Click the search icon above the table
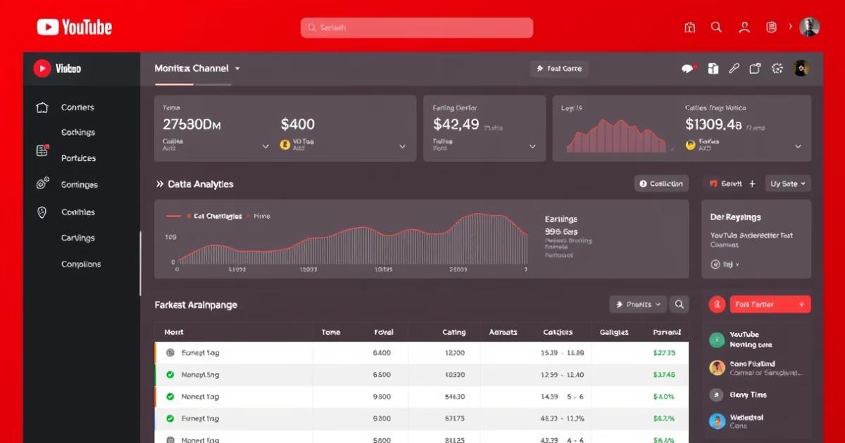 (x=680, y=304)
